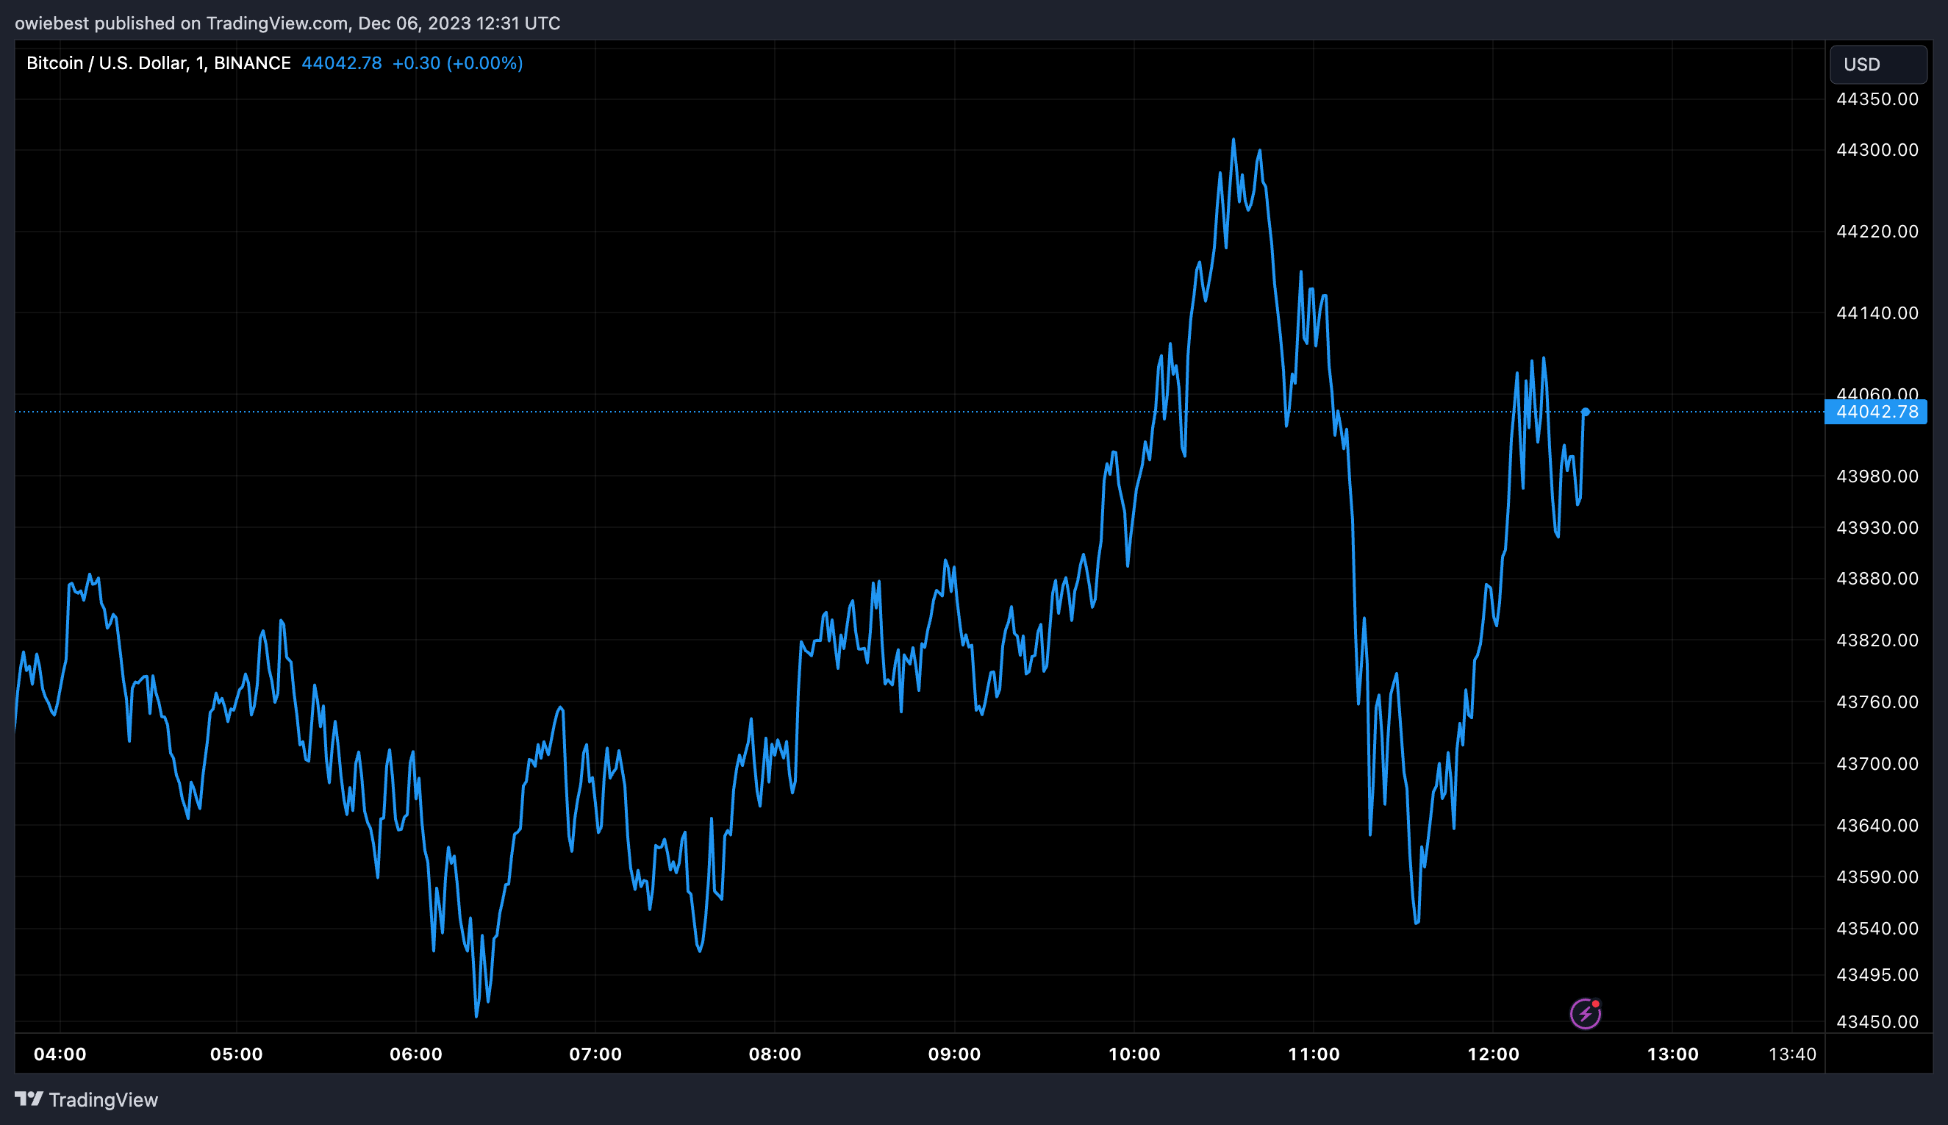Click the +0.30 (+0.00%) change value

click(457, 63)
